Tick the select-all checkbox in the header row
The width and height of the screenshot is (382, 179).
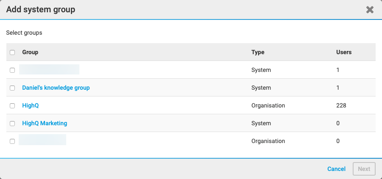12,52
